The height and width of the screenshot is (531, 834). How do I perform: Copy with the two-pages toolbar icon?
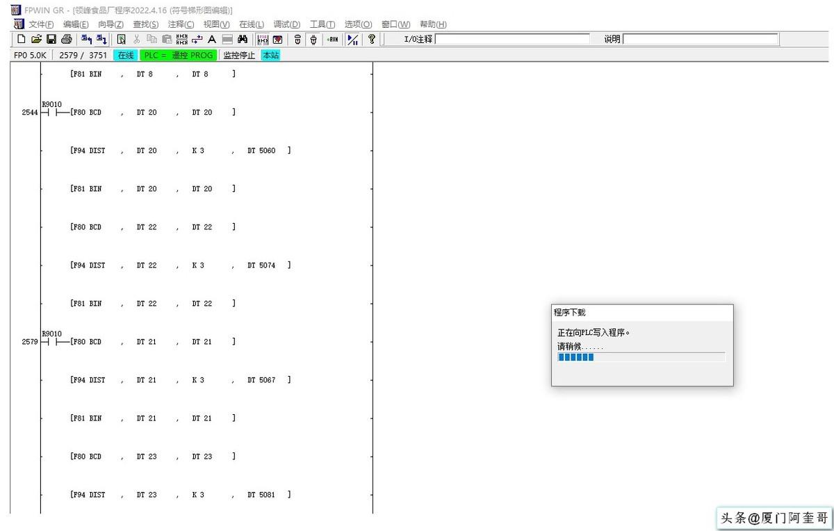coord(152,40)
